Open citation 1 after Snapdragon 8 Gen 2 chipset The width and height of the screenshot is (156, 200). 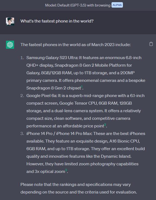(x=82, y=87)
